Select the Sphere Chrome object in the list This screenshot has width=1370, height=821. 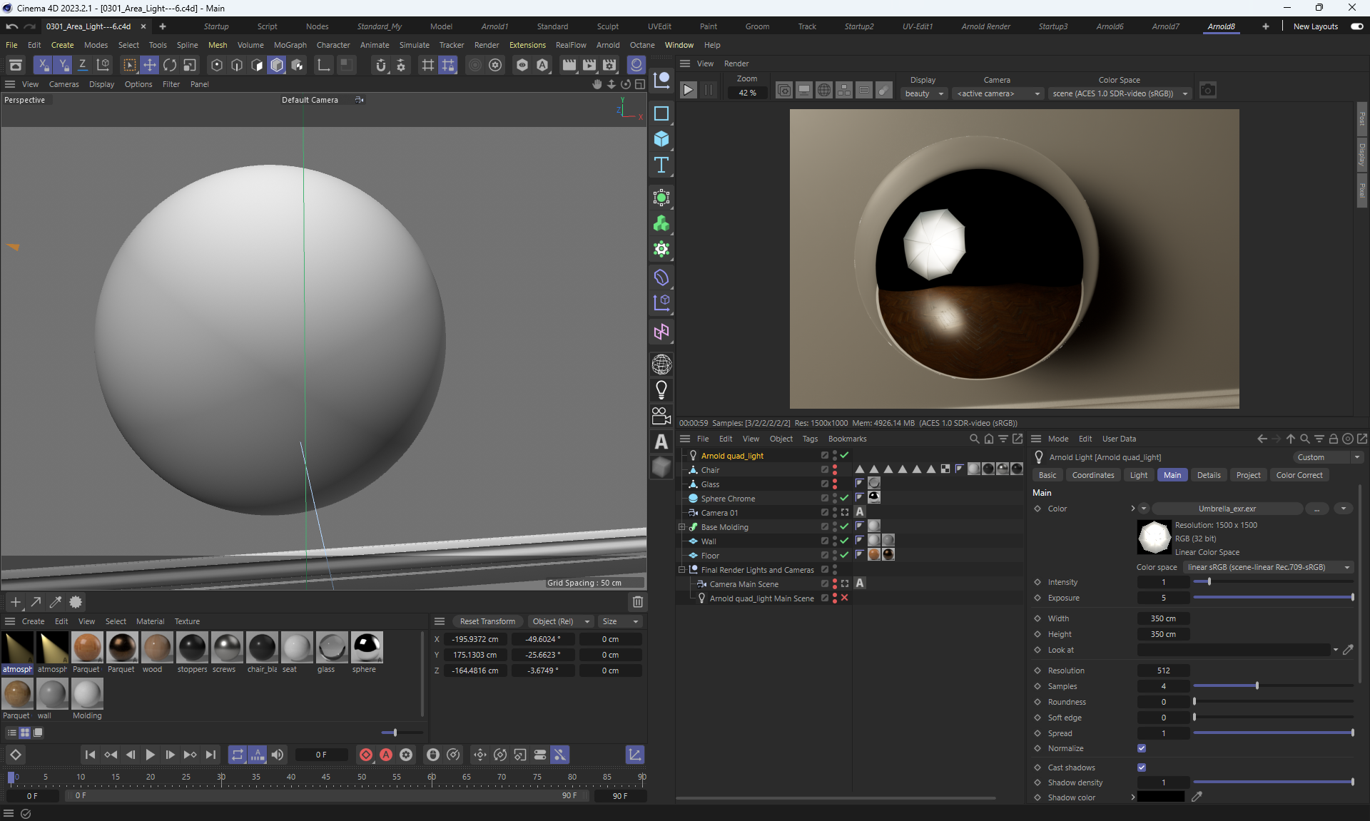click(728, 499)
